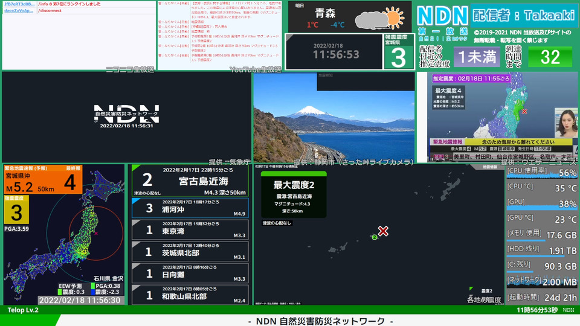Click the Telop Lv.2 label

[x=23, y=310]
